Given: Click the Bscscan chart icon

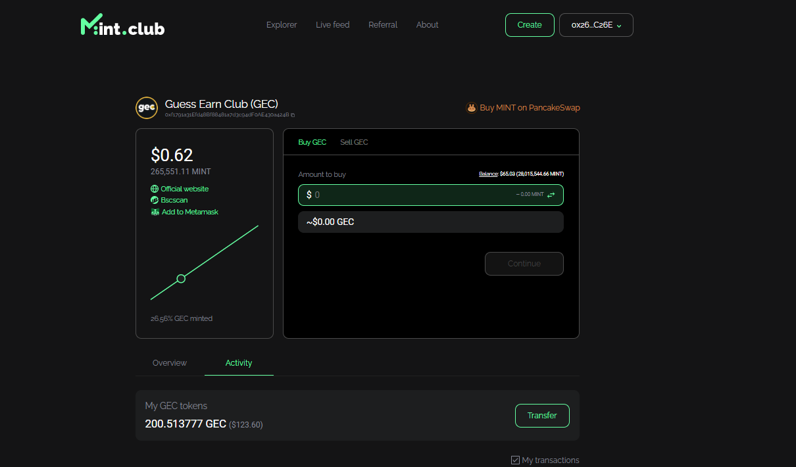Looking at the screenshot, I should coord(155,200).
